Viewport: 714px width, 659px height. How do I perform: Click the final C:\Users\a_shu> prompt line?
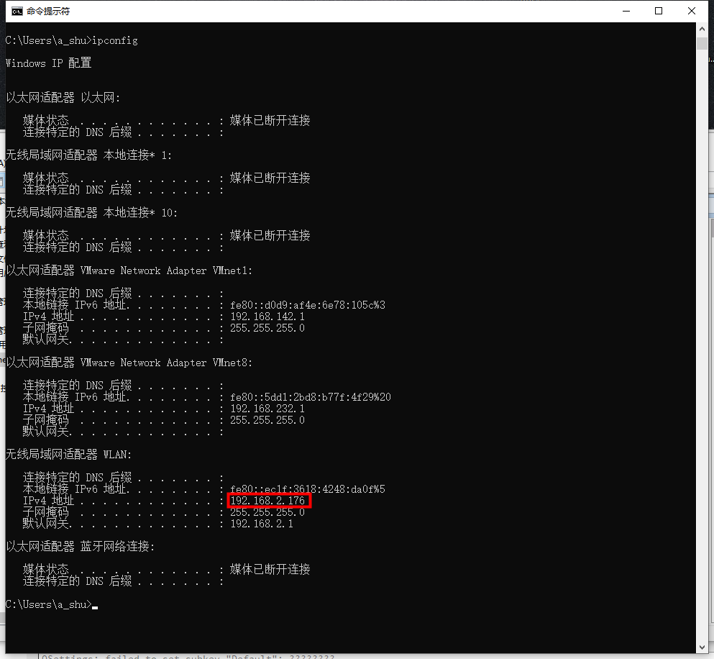pos(52,605)
